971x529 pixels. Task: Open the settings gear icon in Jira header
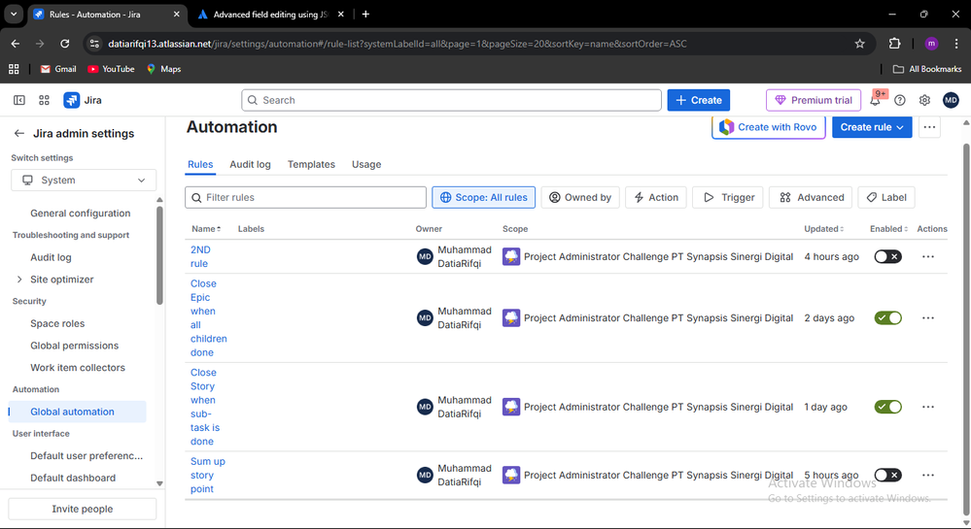pos(924,100)
